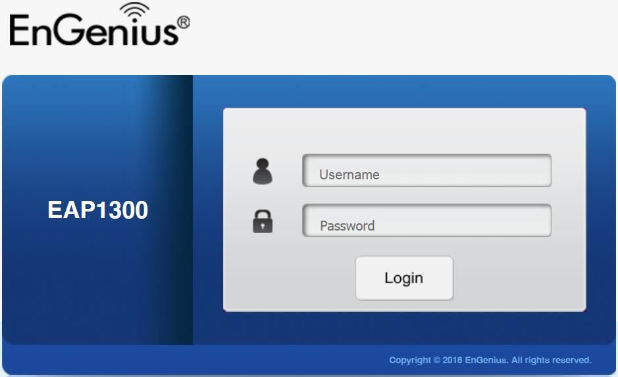The width and height of the screenshot is (618, 377).
Task: Focus the Username input field
Action: point(426,170)
